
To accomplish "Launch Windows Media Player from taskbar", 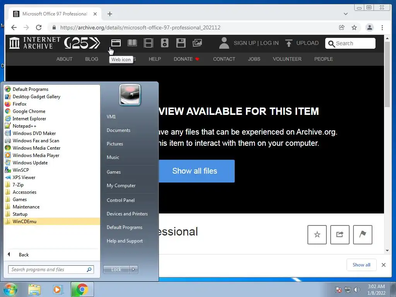I will (x=58, y=289).
